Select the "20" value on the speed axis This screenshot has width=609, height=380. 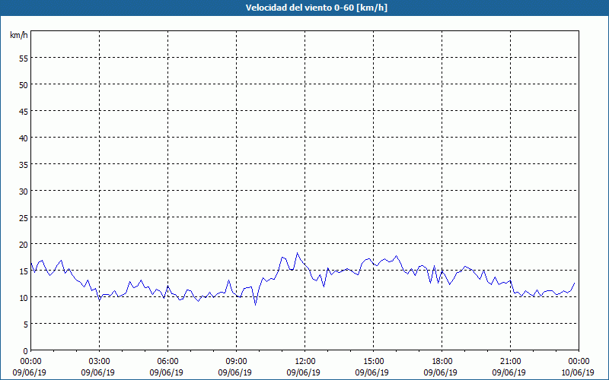(24, 244)
